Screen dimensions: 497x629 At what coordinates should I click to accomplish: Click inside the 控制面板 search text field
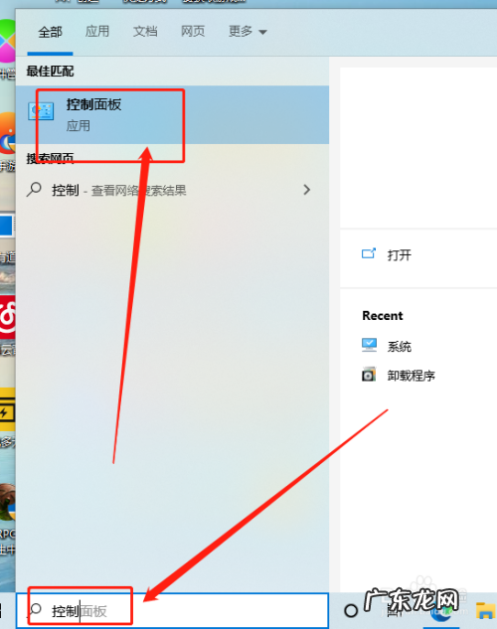(x=173, y=610)
